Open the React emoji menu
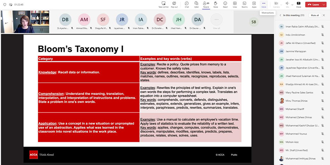330x165 pixels. [225, 4]
